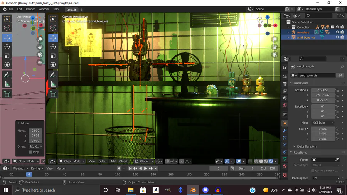
Task: Open the Physics properties tab
Action: [x=285, y=145]
